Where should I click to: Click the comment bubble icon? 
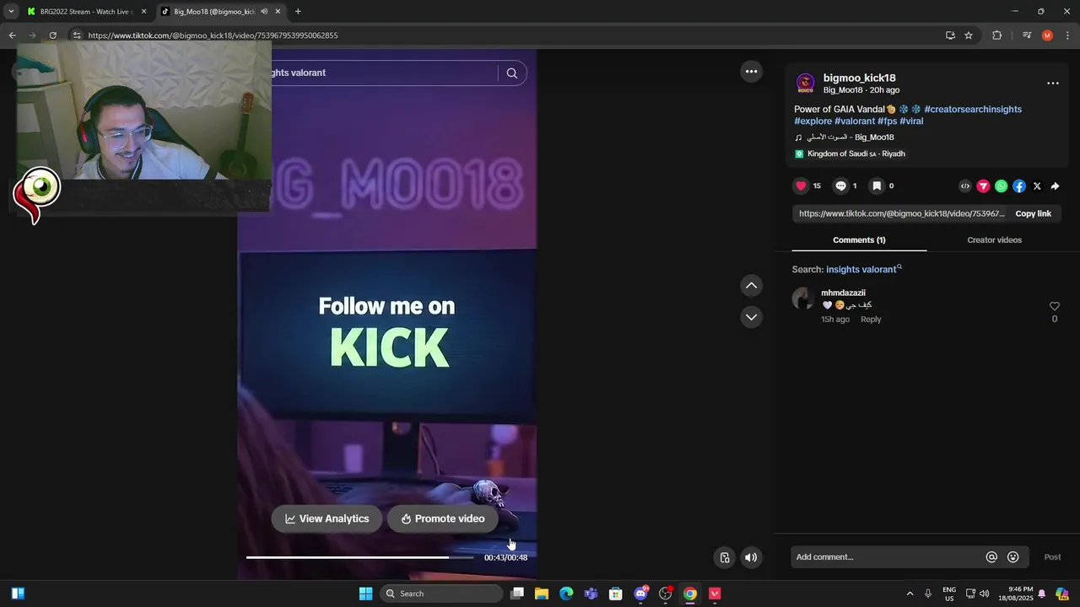840,186
